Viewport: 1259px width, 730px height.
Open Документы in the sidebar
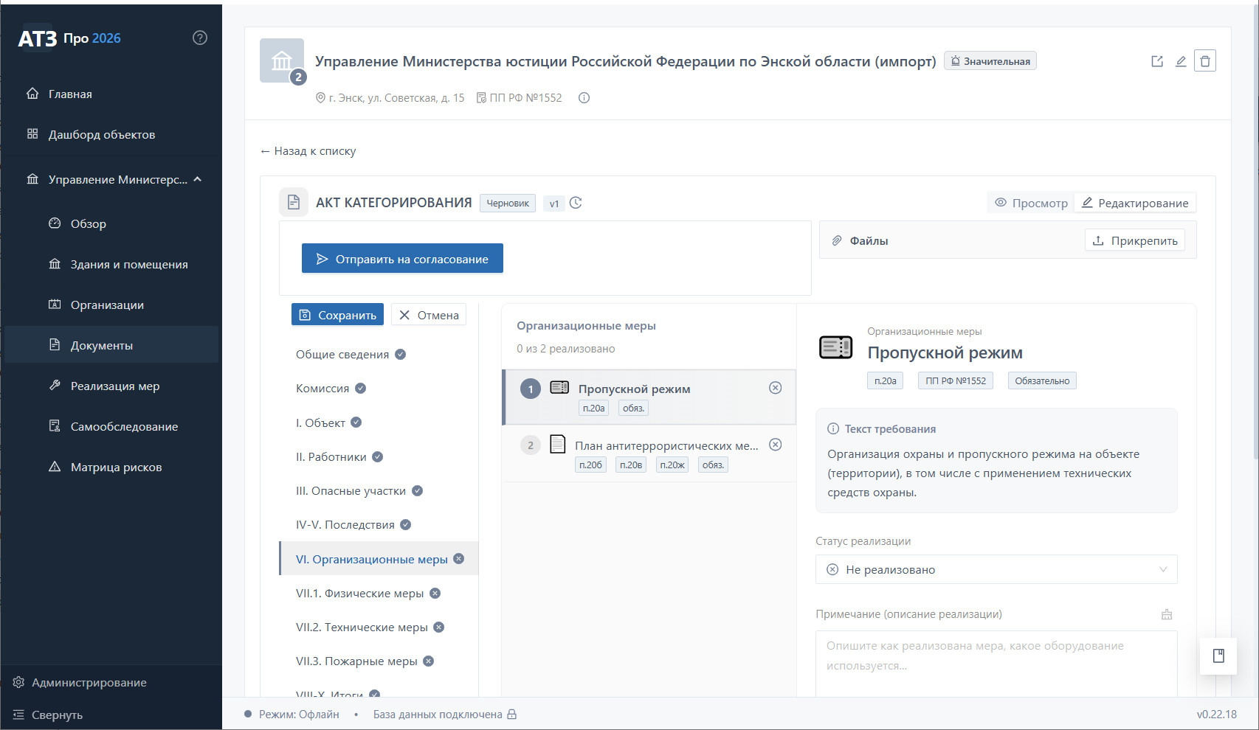111,345
